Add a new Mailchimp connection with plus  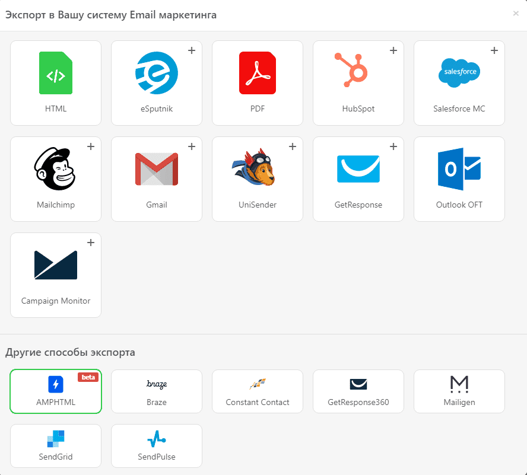[x=90, y=146]
